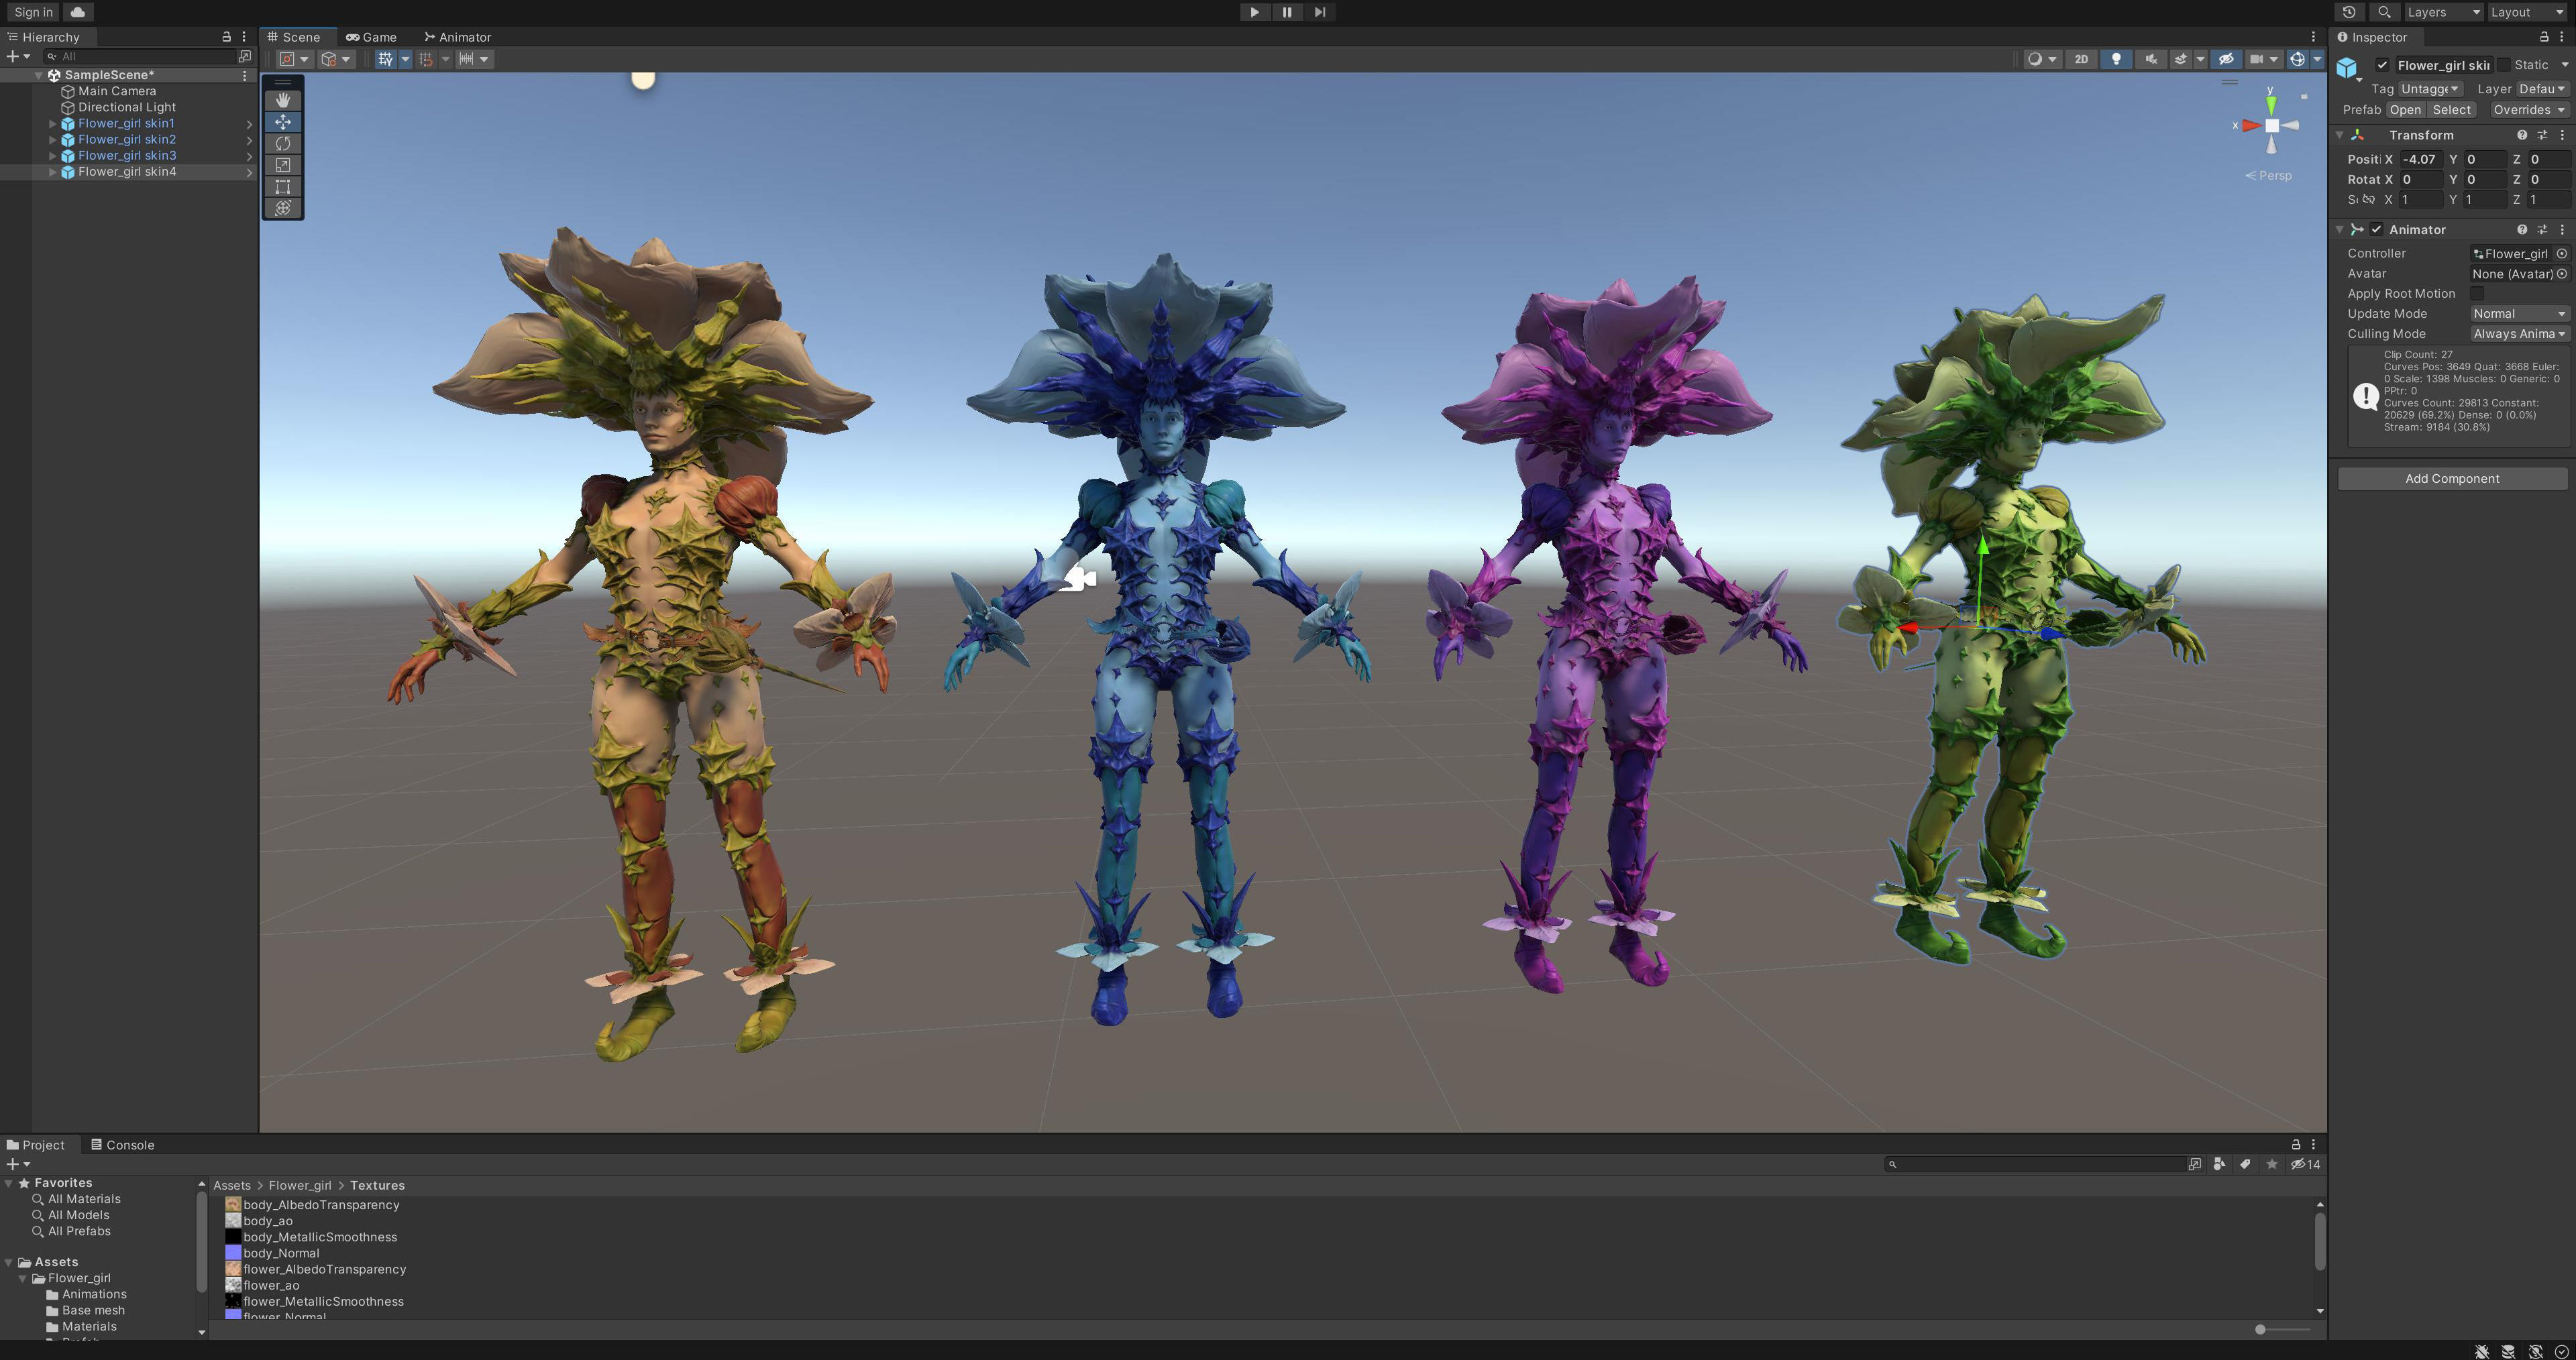Uncheck the GameObject active checkbox

(2382, 65)
